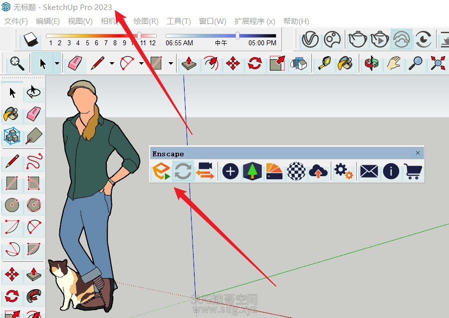Screen dimensions: 449x318
Task: Toggle shadows display icon
Action: point(31,39)
